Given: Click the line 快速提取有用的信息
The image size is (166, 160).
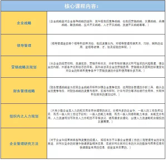Looking at the screenshot, I should pos(105,147).
